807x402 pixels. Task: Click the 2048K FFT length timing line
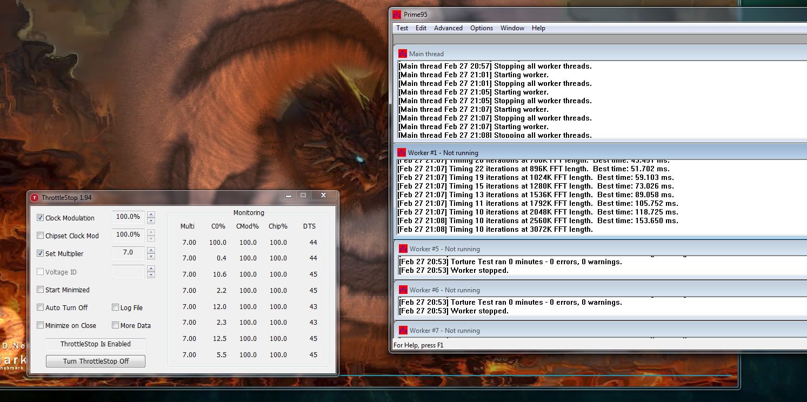click(538, 212)
